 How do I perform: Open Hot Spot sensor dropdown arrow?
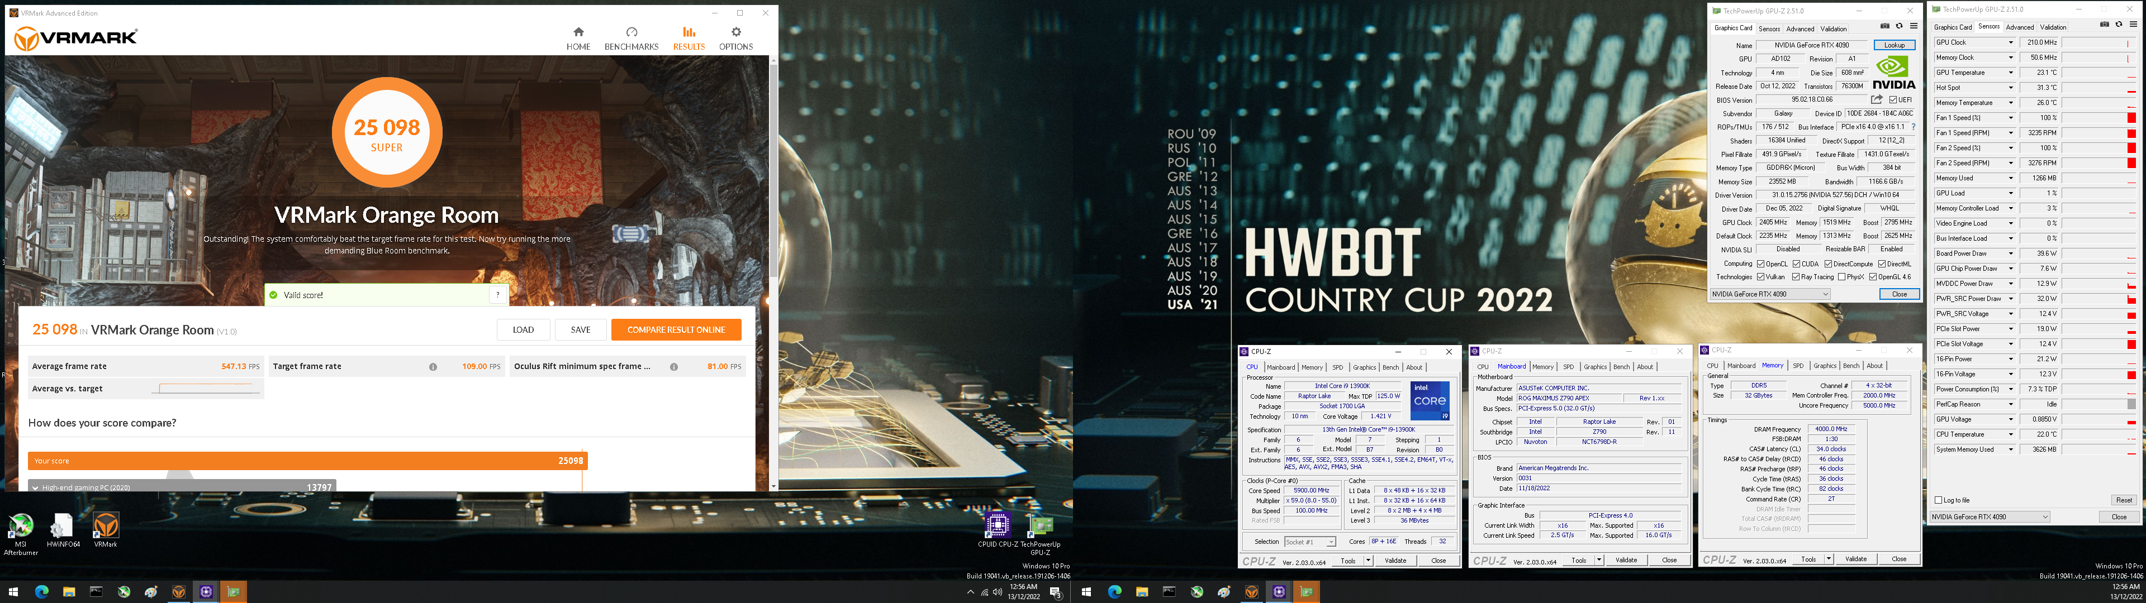[x=2011, y=88]
